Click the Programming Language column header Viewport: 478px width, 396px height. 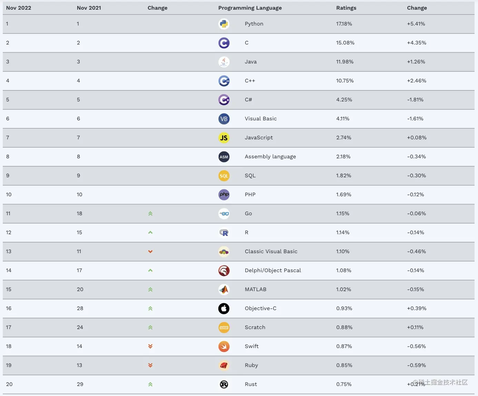[x=250, y=8]
